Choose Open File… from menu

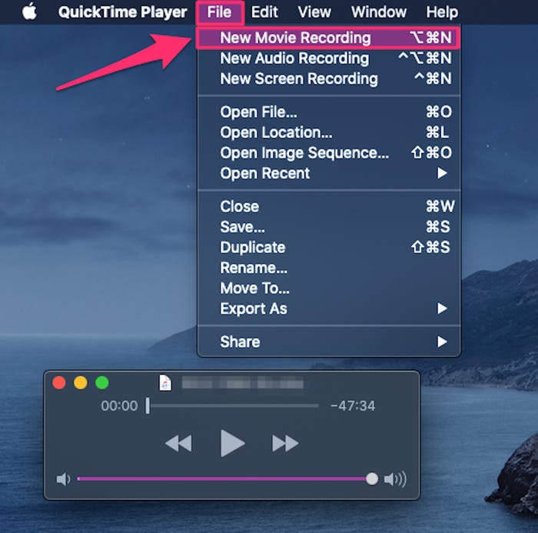(329, 112)
